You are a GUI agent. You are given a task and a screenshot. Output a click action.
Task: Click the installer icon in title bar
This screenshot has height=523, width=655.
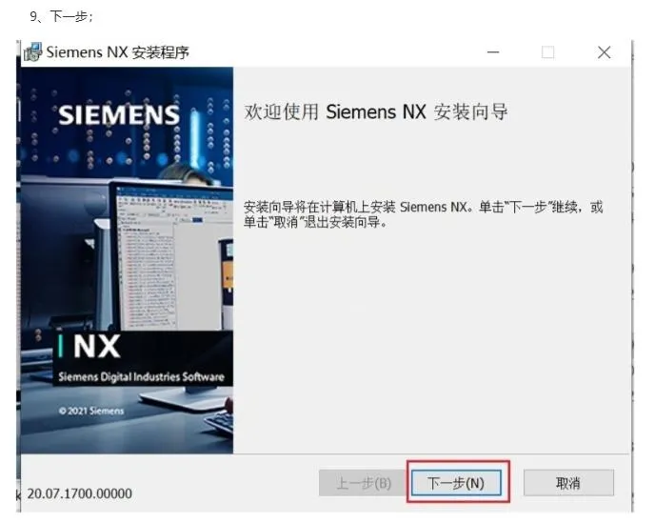32,52
